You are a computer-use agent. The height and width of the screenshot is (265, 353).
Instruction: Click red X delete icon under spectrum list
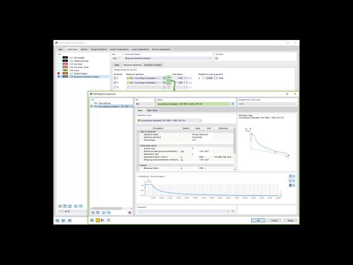coord(130,213)
